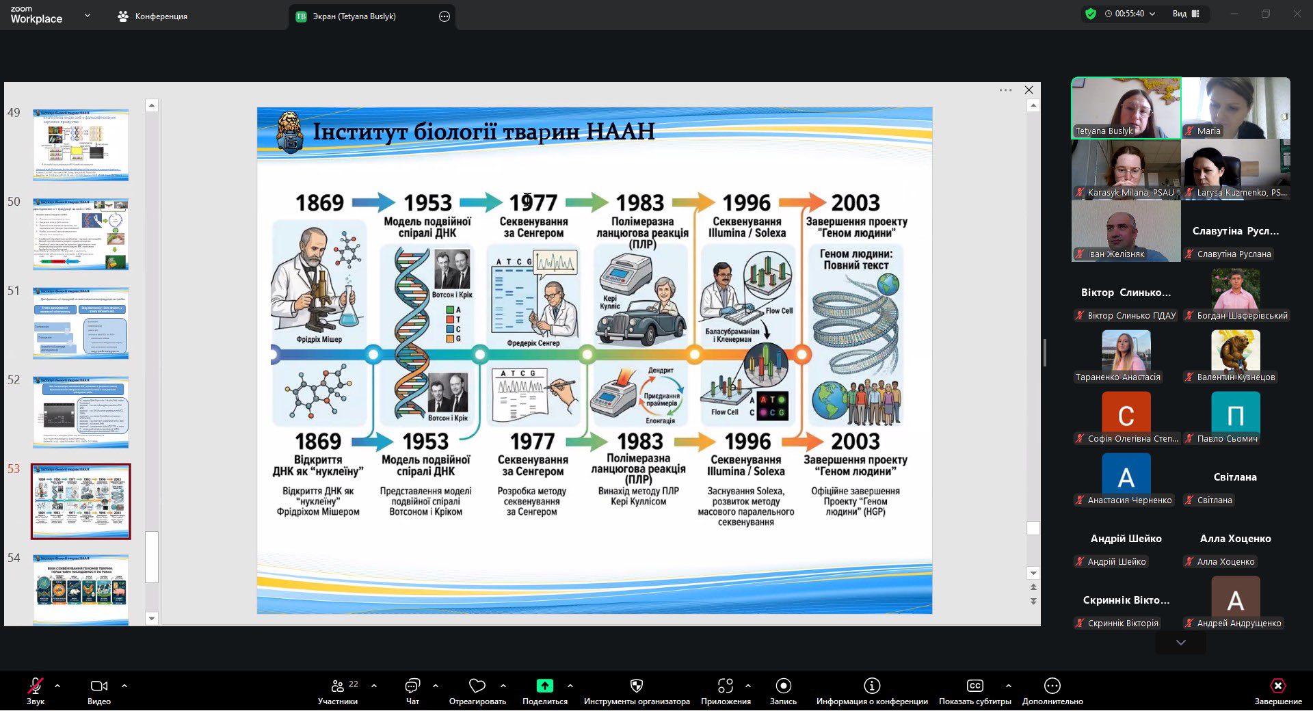
Task: Switch to the Конференция tab
Action: coord(152,16)
